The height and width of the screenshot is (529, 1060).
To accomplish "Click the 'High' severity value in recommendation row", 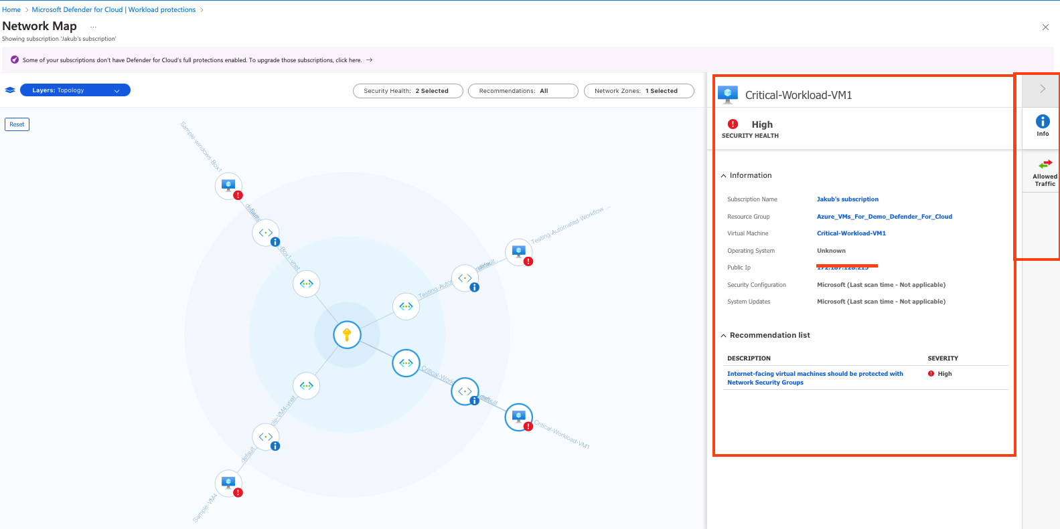I will pyautogui.click(x=945, y=374).
